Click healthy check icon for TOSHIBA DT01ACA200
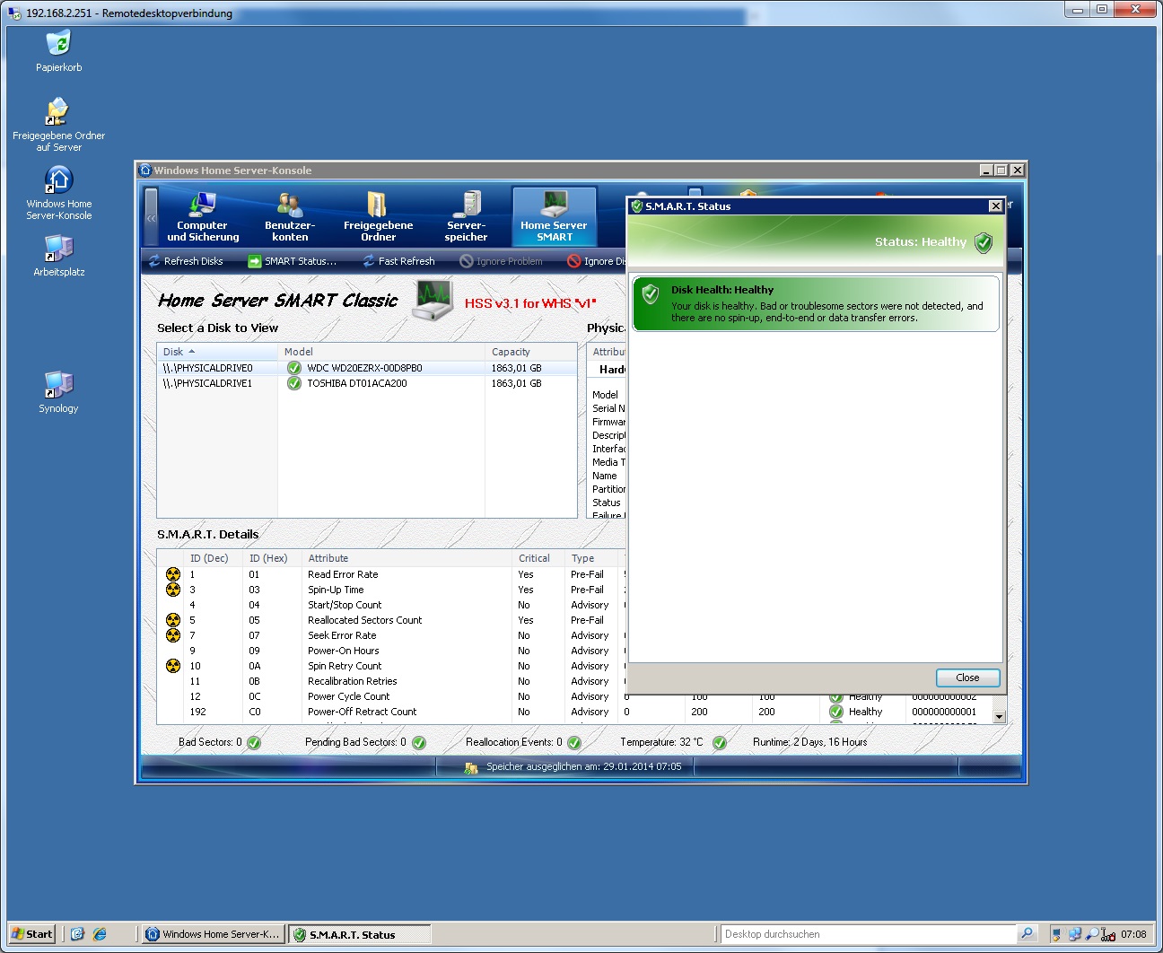Image resolution: width=1163 pixels, height=953 pixels. 294,383
